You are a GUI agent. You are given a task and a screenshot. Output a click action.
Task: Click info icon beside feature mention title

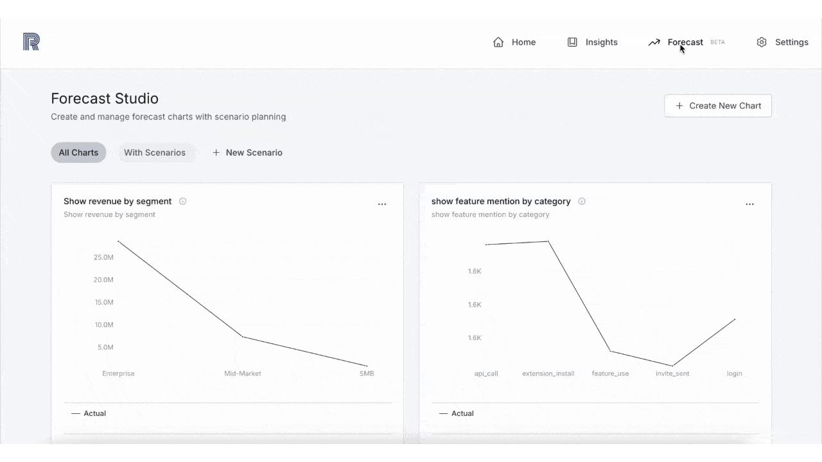click(x=582, y=201)
